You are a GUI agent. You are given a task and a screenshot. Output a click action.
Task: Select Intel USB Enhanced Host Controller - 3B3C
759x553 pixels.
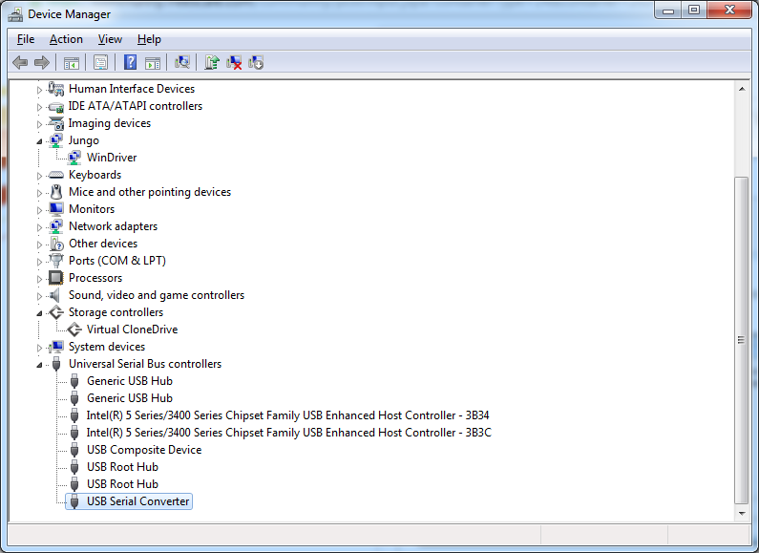(288, 433)
